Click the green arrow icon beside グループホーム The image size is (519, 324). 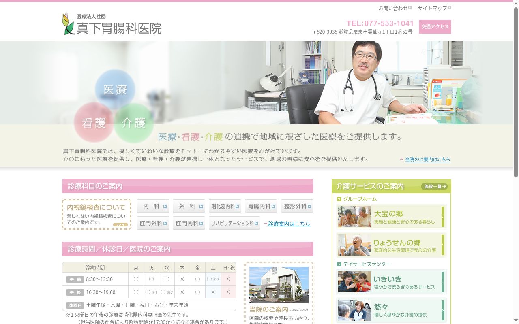339,199
